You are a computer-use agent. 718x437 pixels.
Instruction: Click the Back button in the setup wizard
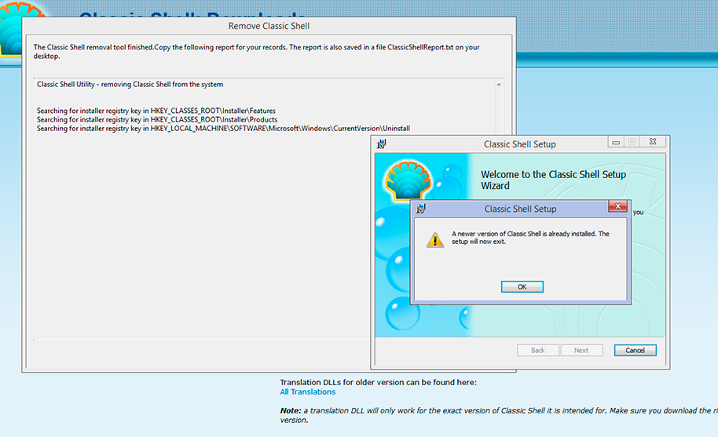(x=537, y=350)
